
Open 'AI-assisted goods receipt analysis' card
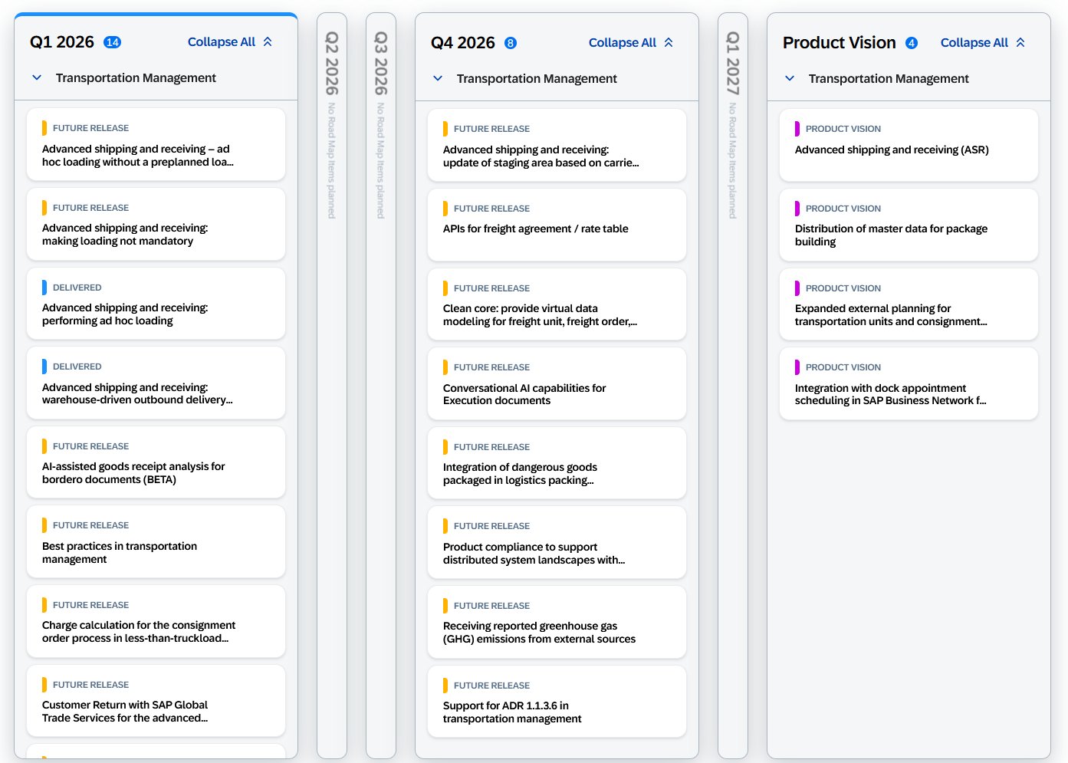click(156, 462)
